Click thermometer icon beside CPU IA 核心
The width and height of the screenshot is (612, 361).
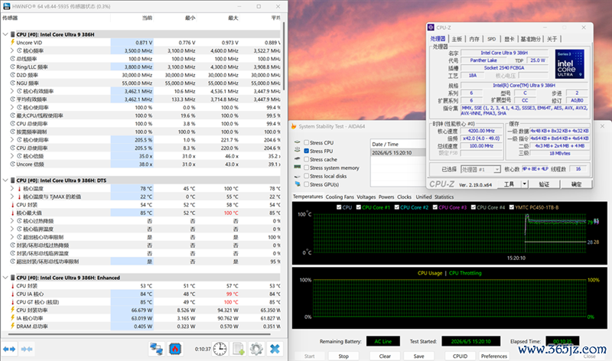tap(12, 294)
